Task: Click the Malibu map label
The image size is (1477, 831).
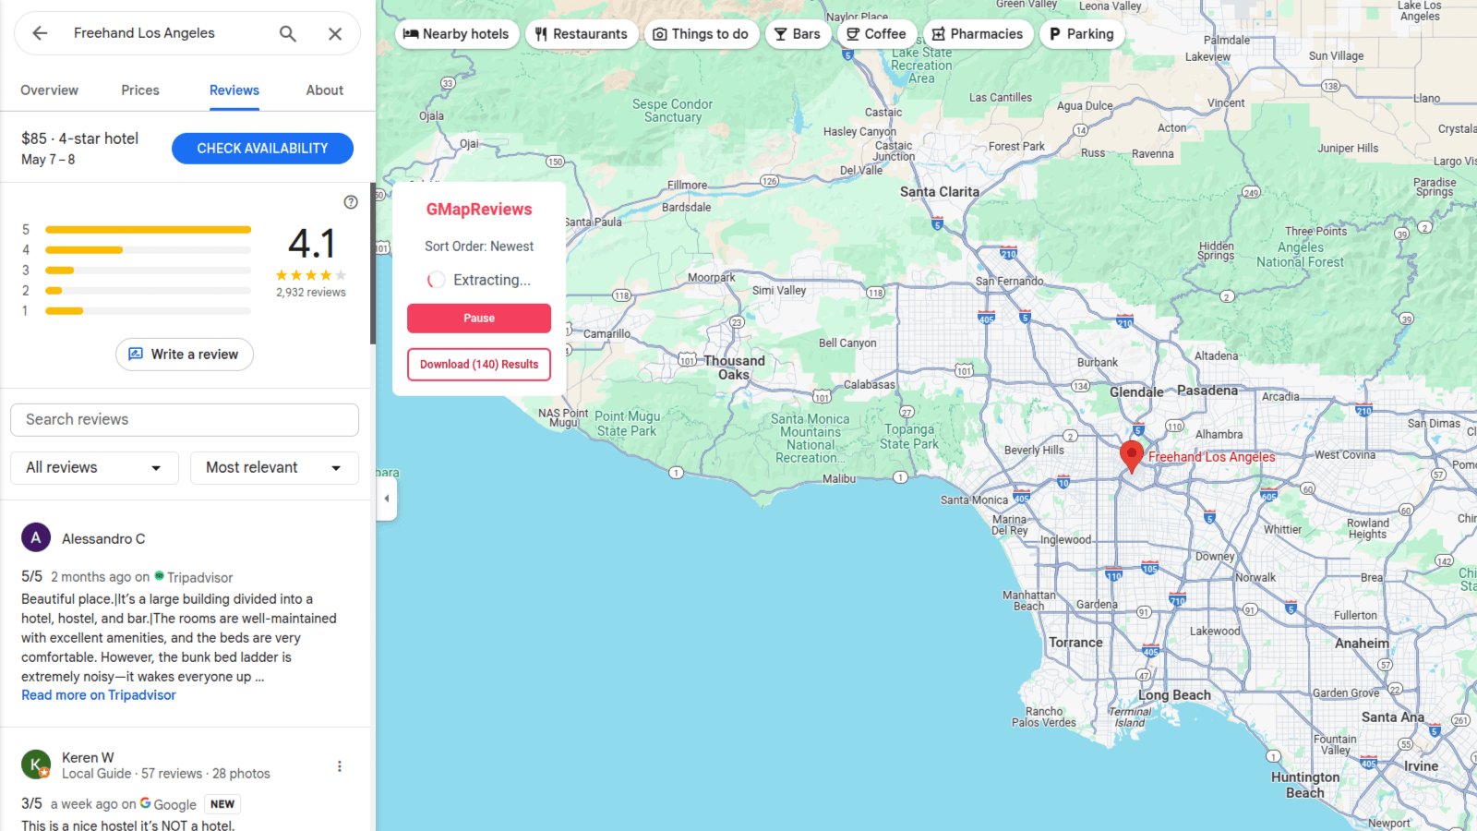Action: [x=839, y=479]
